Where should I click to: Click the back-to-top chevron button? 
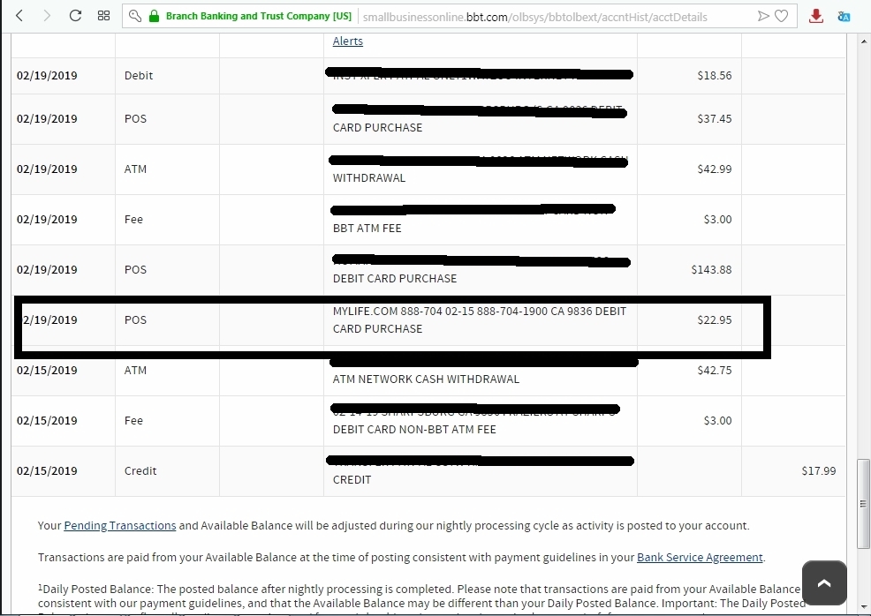pyautogui.click(x=824, y=582)
